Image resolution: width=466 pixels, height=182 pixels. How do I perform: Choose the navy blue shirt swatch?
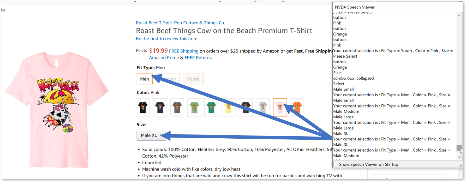tap(160, 107)
